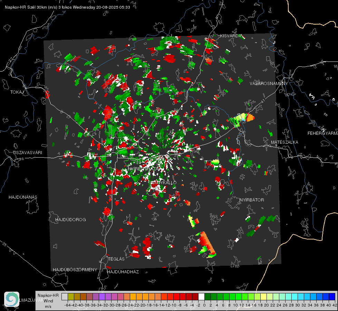This screenshot has width=338, height=311.
Task: Click road number 37 label at upper left
Action: tap(11, 59)
